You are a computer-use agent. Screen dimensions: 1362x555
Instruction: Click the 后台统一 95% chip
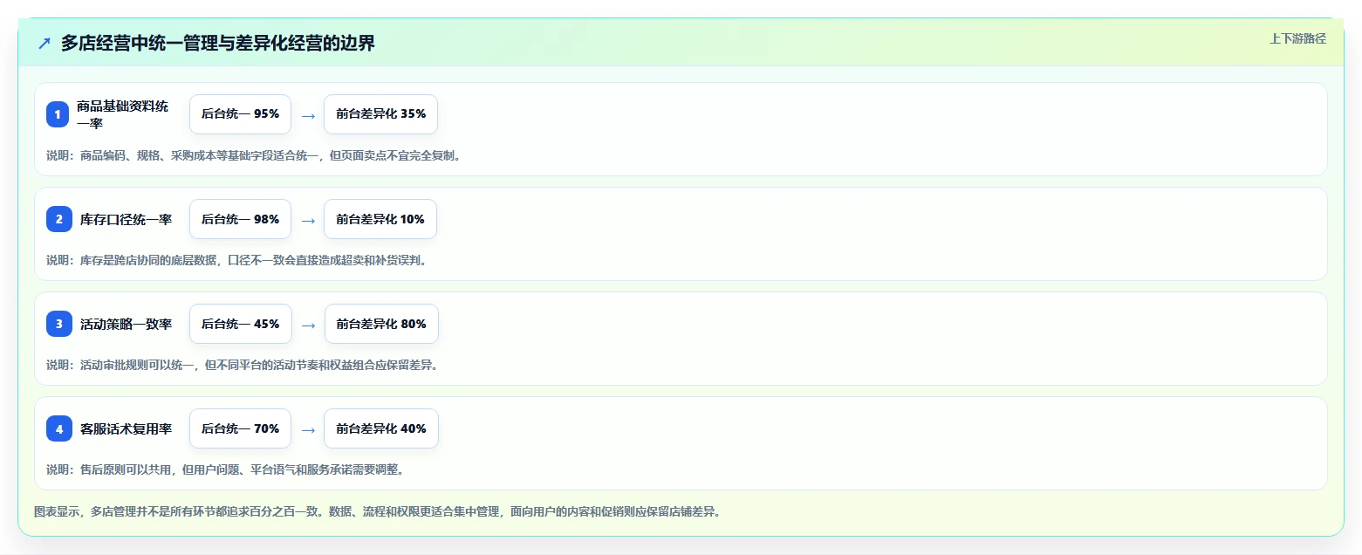pyautogui.click(x=240, y=114)
